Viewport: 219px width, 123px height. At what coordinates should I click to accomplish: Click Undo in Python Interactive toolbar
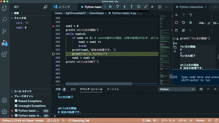[x=191, y=15]
